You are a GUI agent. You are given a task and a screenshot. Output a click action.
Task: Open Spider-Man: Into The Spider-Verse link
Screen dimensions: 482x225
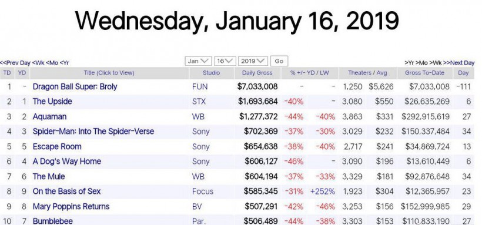point(93,132)
